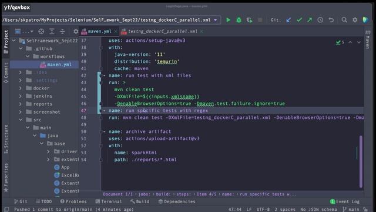
Task: Expand the jenkins folder
Action: (21, 96)
